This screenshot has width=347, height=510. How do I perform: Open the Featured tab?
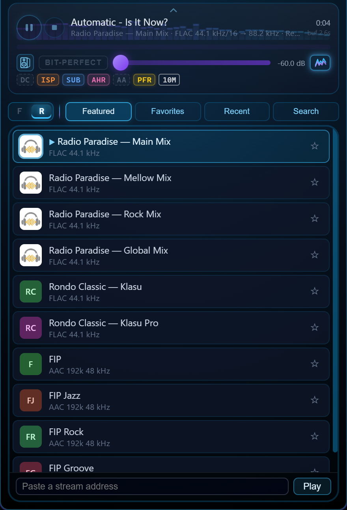99,111
